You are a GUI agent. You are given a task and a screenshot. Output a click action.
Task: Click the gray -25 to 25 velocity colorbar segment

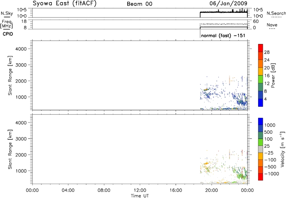pyautogui.click(x=261, y=149)
